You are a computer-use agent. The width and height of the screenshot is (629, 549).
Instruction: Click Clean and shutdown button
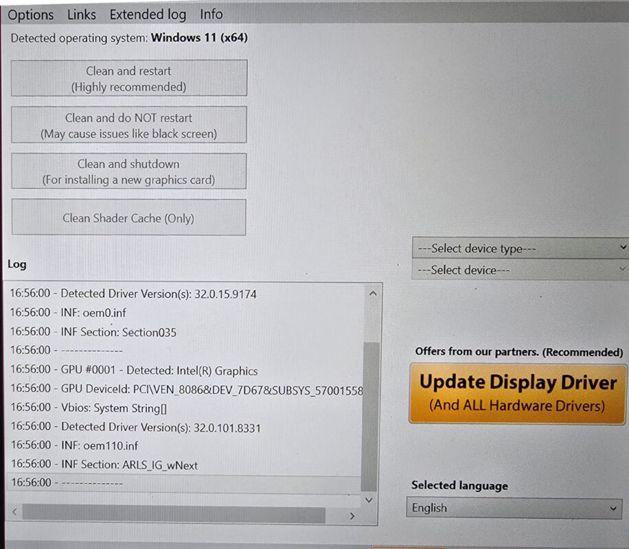129,172
